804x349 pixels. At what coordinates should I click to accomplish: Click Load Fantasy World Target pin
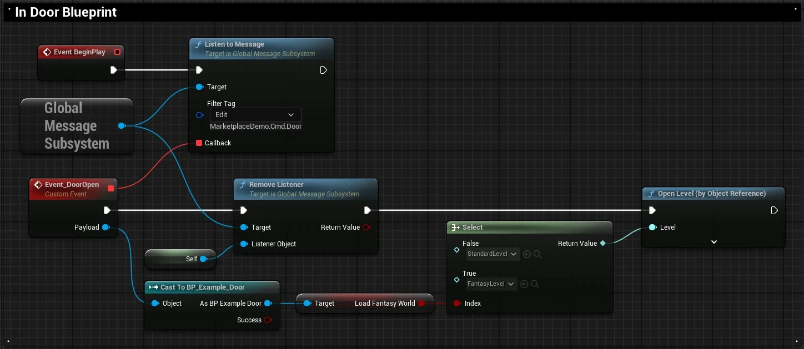coord(307,304)
